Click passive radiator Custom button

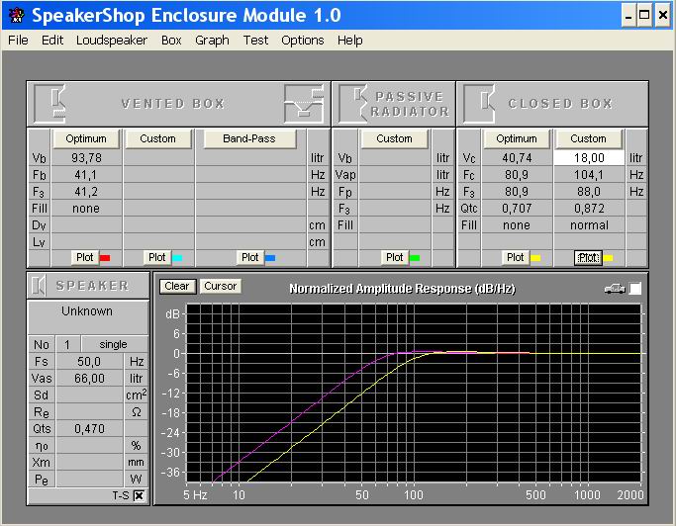394,138
